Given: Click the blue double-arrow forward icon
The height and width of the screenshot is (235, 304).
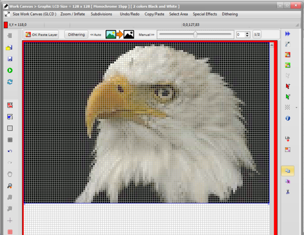Looking at the screenshot, I should (x=287, y=34).
